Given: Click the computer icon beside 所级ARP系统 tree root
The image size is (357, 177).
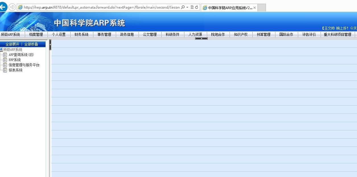Looking at the screenshot, I should pos(1,50).
